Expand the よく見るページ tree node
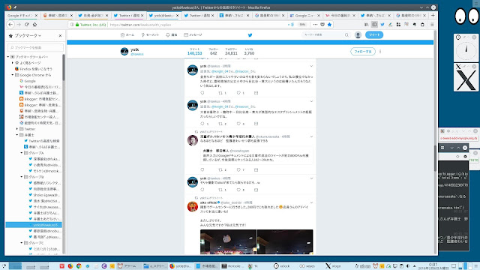The image size is (480, 270). [13, 63]
